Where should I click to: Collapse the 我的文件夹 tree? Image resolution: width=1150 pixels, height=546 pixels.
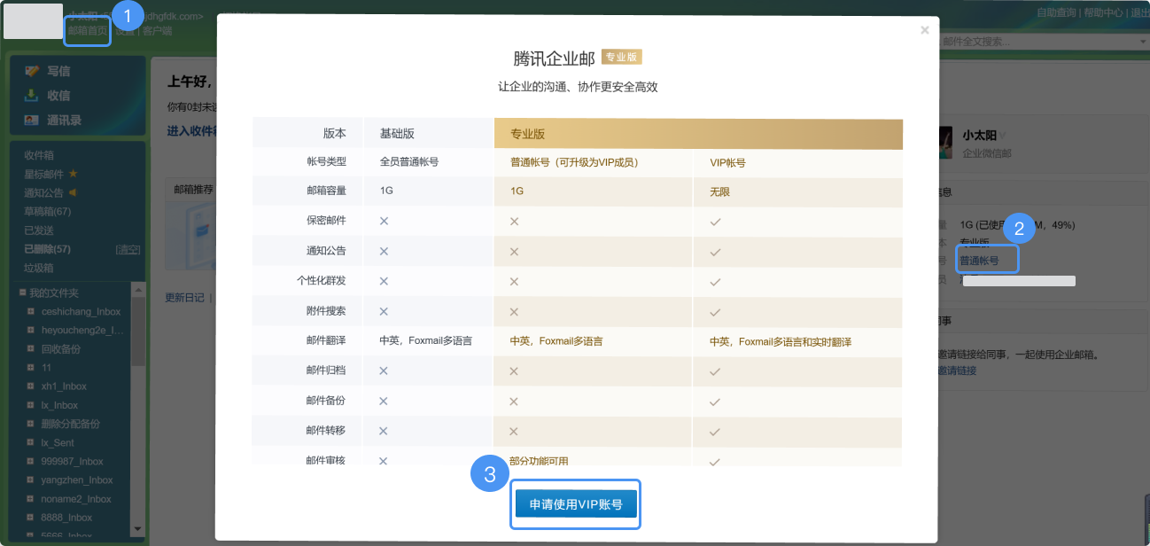(23, 292)
